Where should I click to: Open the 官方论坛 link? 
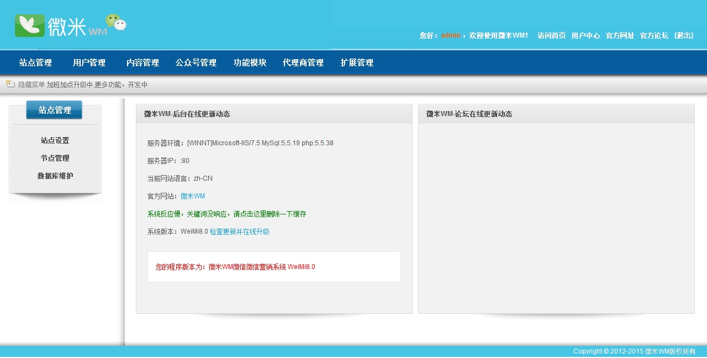coord(654,35)
